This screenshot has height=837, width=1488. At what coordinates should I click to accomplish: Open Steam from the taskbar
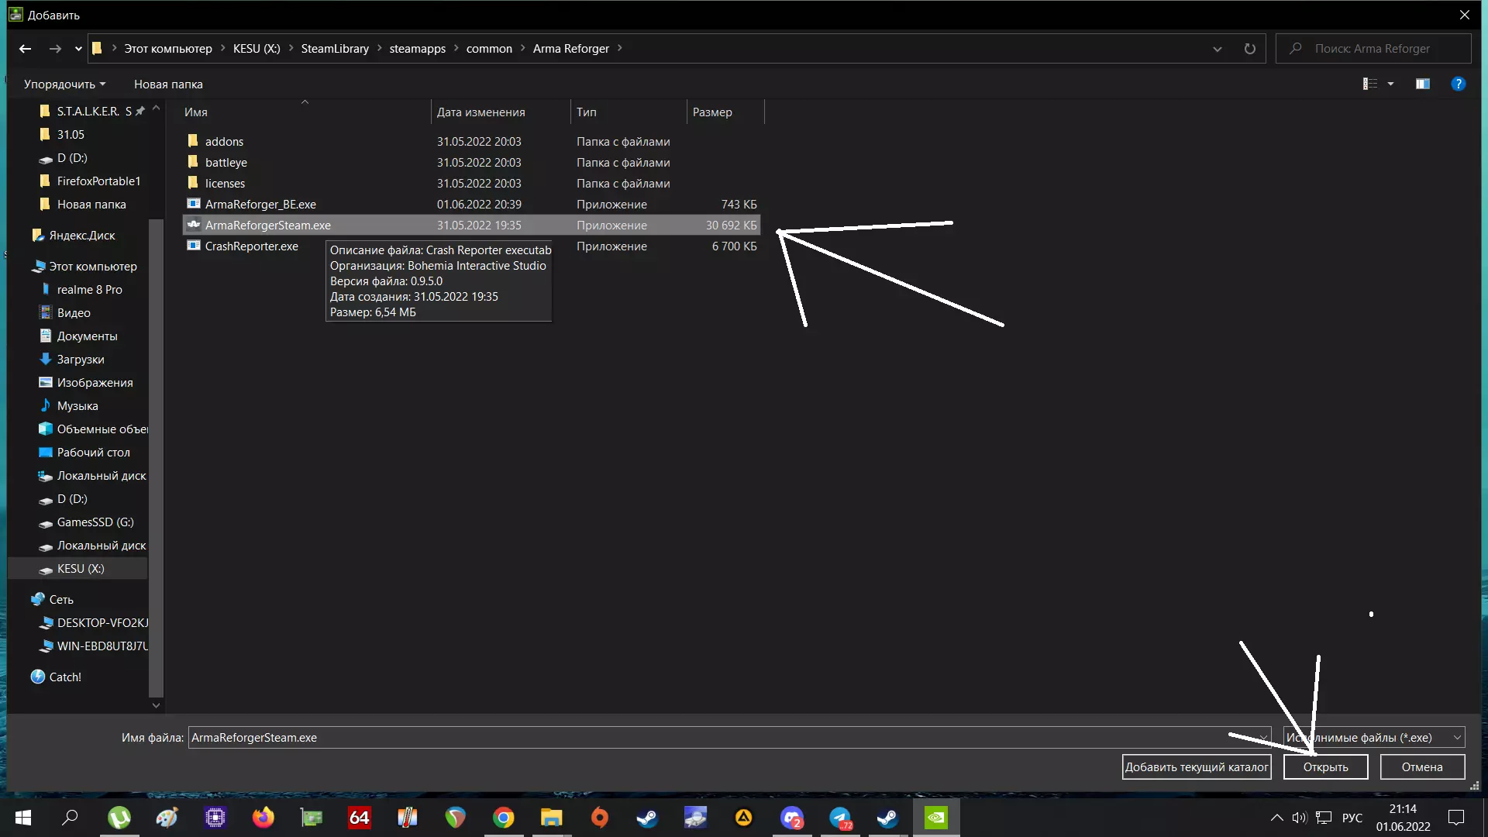[x=647, y=818]
